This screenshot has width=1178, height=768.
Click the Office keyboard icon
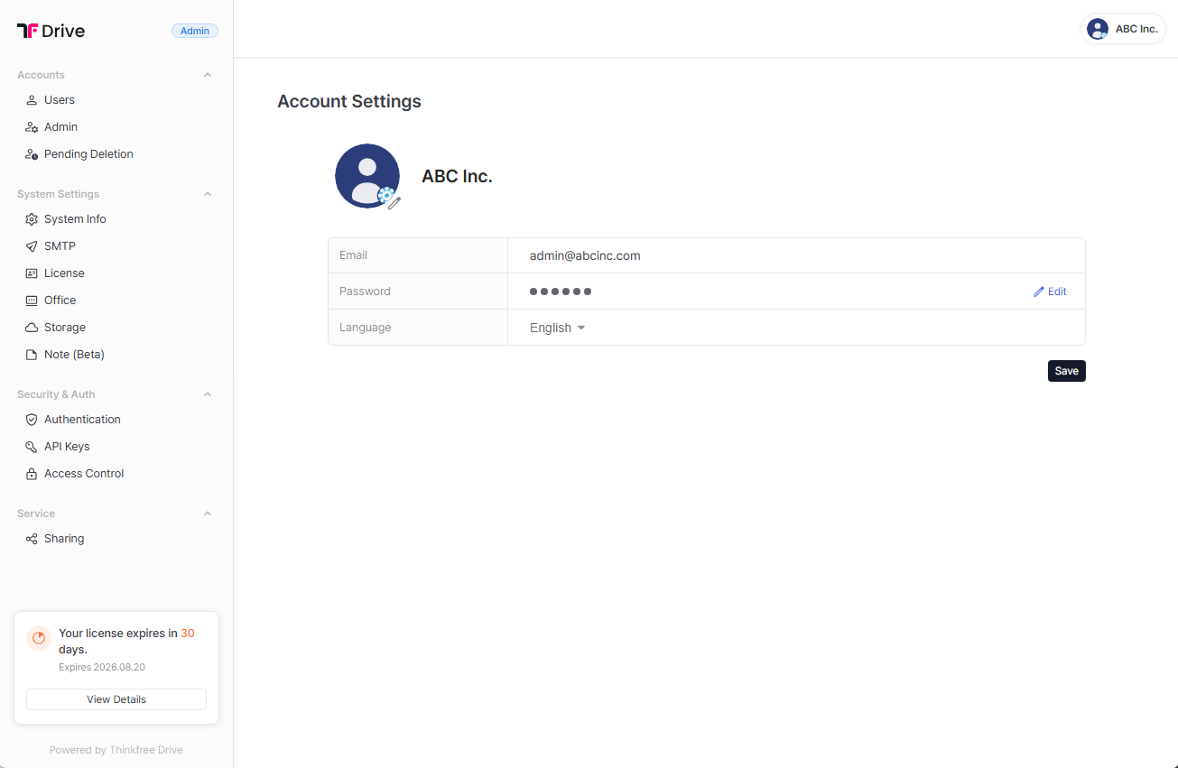pos(32,301)
